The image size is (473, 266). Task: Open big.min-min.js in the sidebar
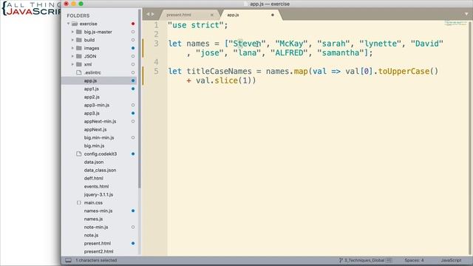click(x=99, y=137)
